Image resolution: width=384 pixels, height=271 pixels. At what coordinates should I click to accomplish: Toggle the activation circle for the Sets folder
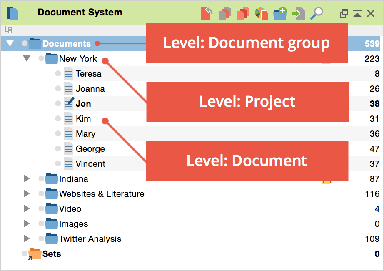tap(25, 253)
